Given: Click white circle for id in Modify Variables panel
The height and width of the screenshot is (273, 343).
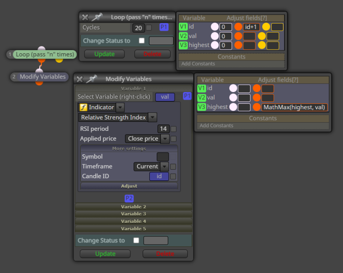Looking at the screenshot, I should pyautogui.click(x=233, y=88).
